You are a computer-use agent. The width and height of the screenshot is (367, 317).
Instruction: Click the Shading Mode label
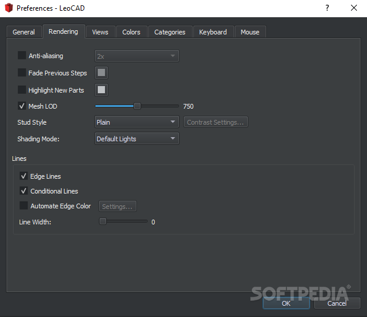[39, 139]
